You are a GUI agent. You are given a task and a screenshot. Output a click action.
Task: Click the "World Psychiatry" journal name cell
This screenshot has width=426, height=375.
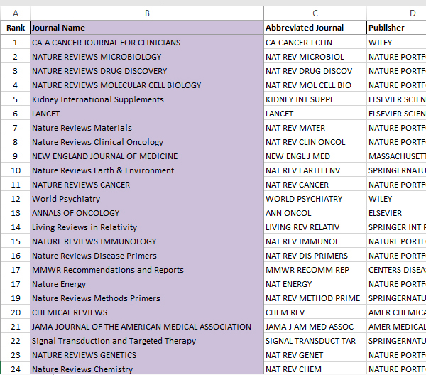(x=146, y=199)
